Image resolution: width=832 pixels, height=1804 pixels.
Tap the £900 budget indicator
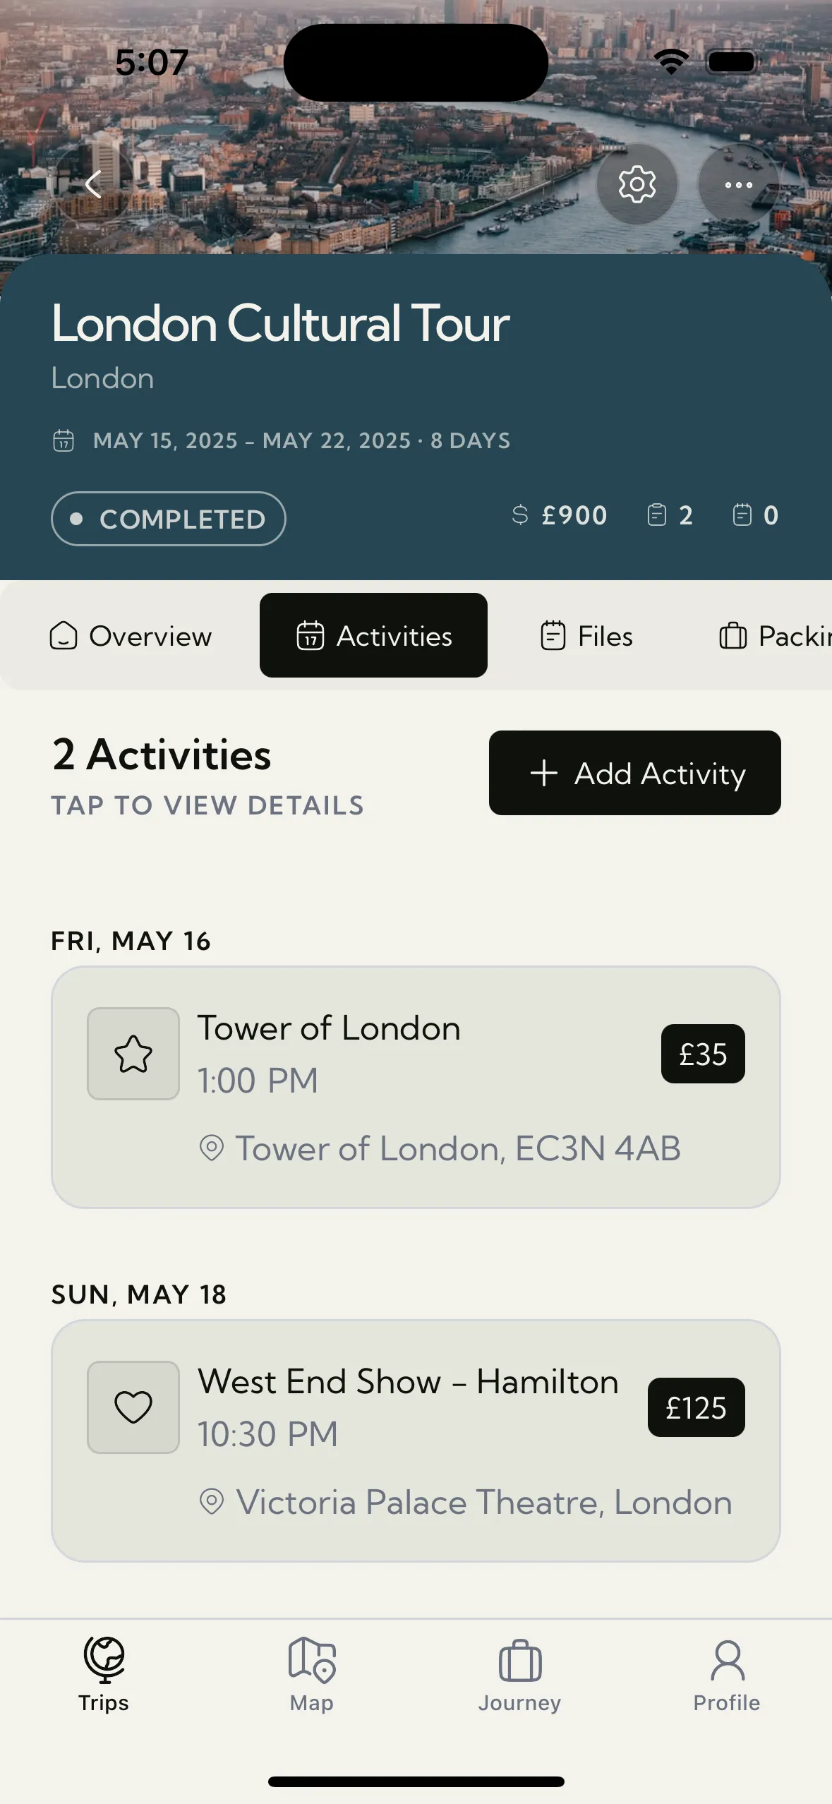pos(560,515)
